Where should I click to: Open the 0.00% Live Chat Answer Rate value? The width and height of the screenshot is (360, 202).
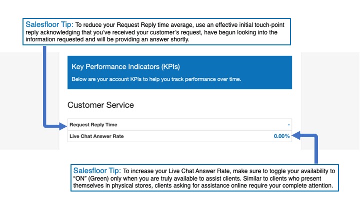pos(281,136)
